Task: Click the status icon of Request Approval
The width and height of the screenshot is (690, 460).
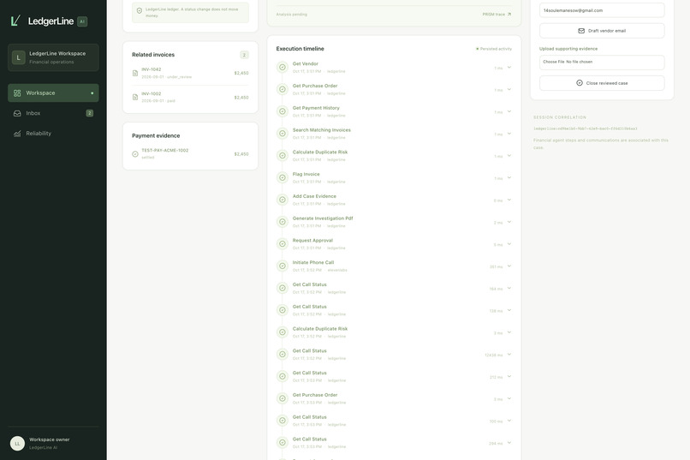Action: [283, 244]
